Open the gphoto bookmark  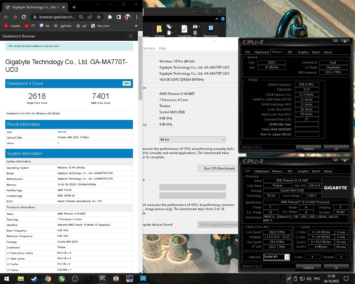coord(63,26)
